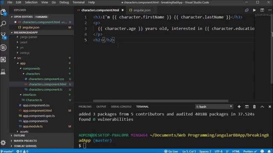This screenshot has width=273, height=153.
Task: Click UTF-8 encoding in status bar
Action: (218, 151)
